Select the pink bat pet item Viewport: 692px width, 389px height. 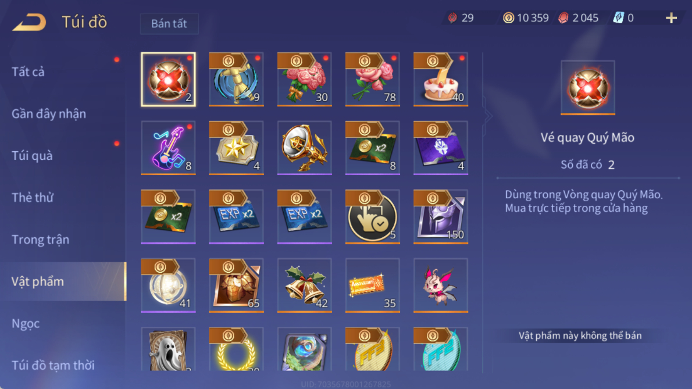440,285
